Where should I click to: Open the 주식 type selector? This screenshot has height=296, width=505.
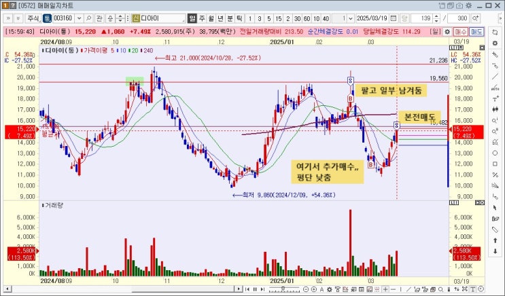click(33, 18)
